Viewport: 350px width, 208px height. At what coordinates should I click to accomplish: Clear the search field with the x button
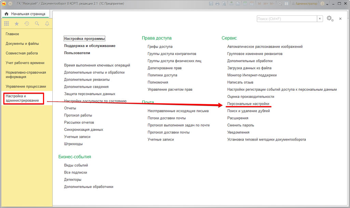tap(320, 19)
